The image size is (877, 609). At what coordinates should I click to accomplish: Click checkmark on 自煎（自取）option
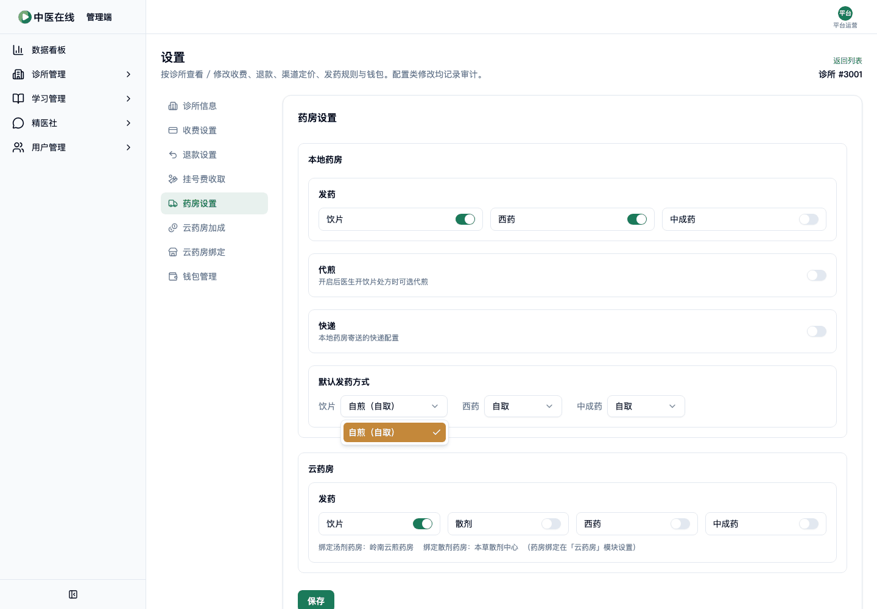436,432
